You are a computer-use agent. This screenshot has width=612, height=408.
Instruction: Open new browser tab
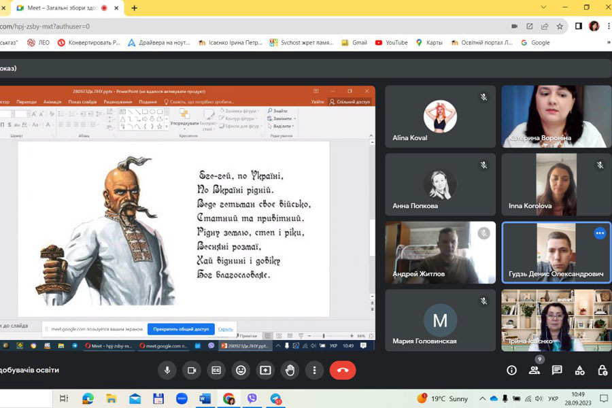134,8
